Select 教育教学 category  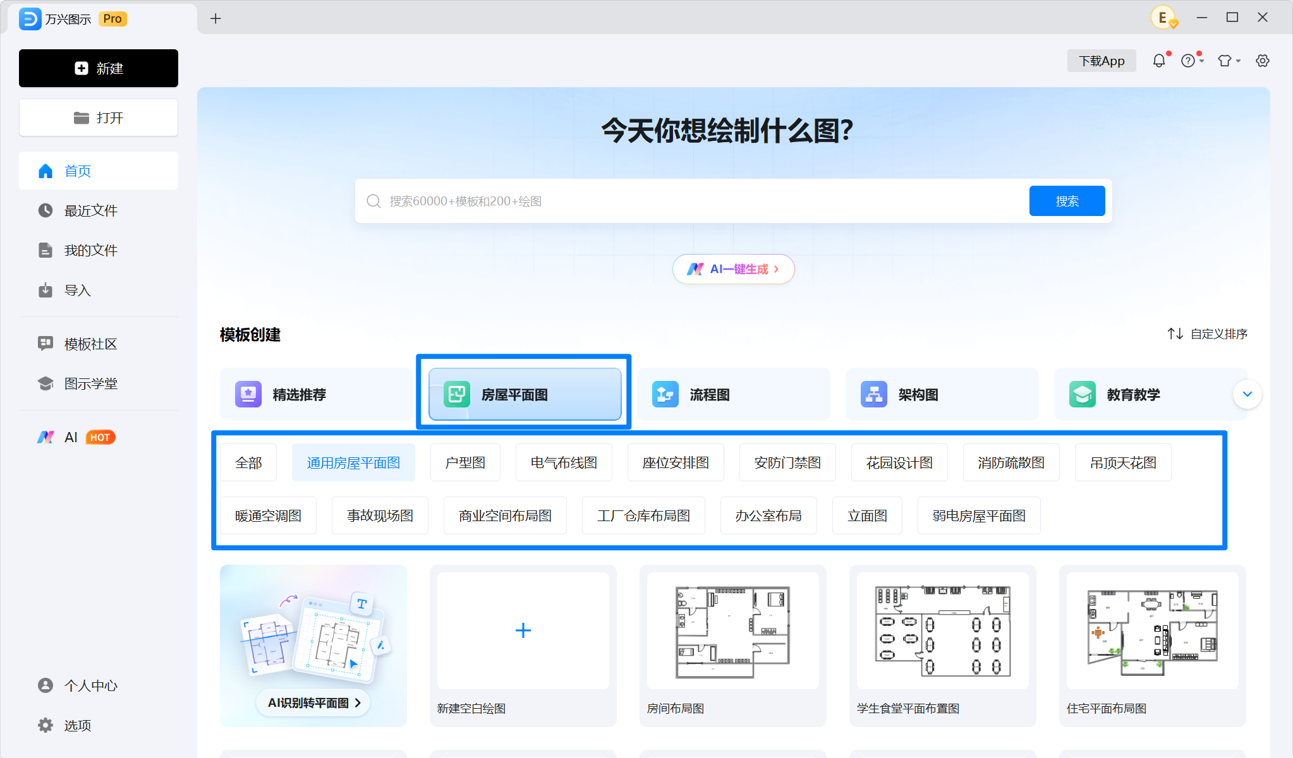[1143, 394]
